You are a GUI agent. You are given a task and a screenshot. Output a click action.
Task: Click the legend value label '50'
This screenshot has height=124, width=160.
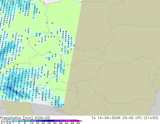point(78,123)
